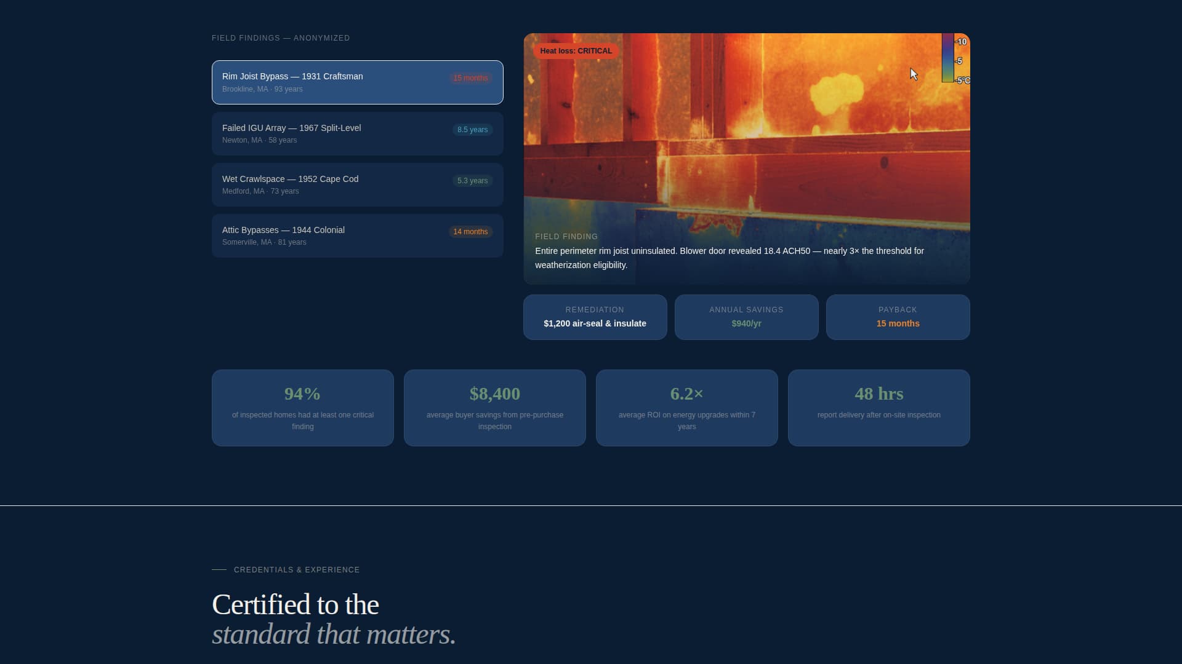Click the $8,400 average buyer savings stat
The height and width of the screenshot is (664, 1182).
point(494,408)
